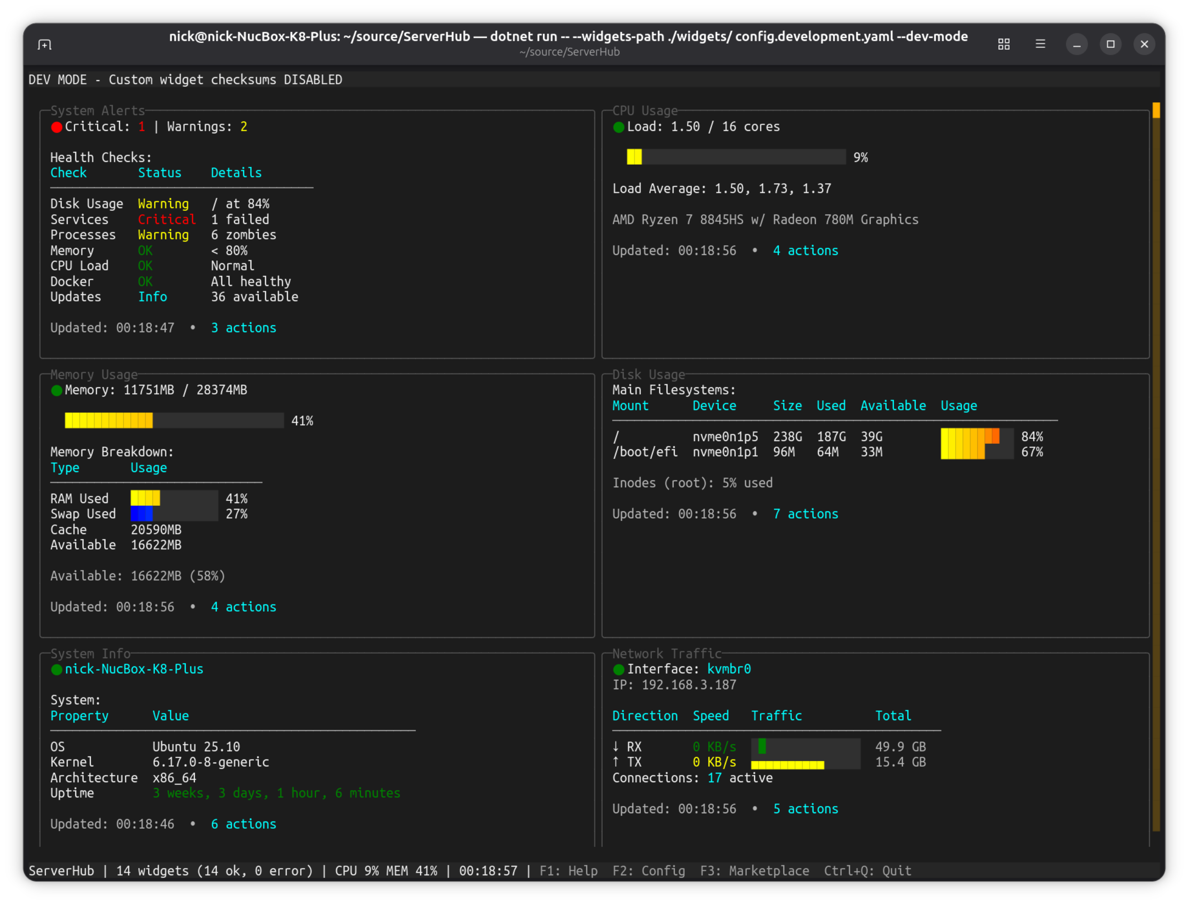Click '17 active' connections count

click(740, 778)
